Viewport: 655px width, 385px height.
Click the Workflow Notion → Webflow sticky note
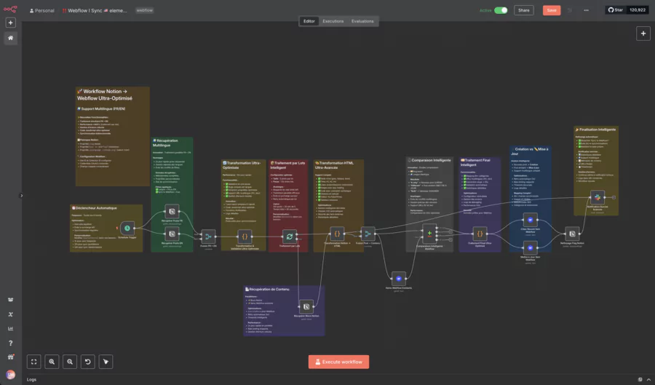(x=112, y=136)
